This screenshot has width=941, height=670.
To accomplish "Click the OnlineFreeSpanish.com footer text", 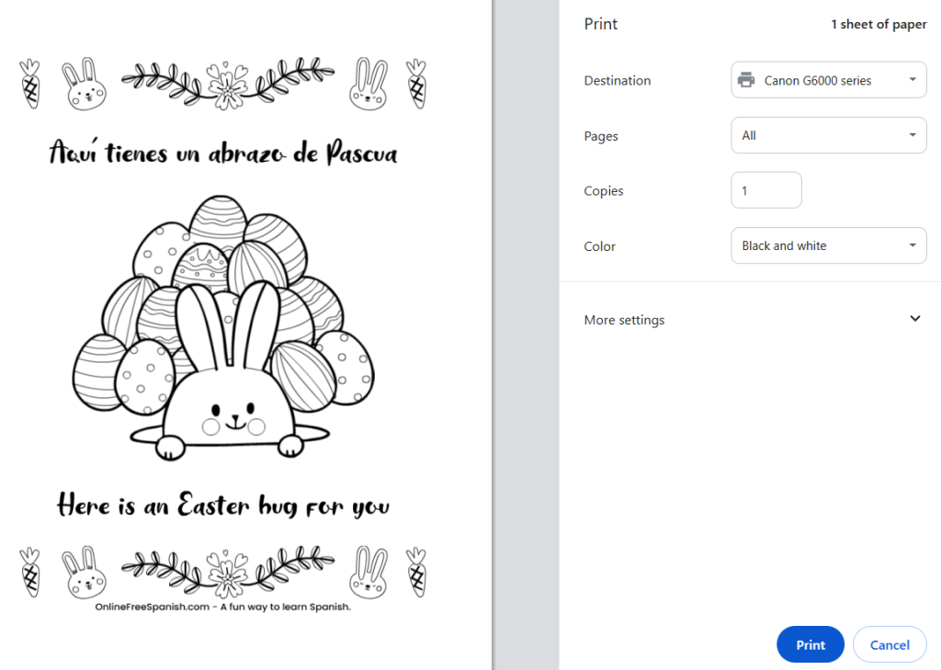I will 223,608.
